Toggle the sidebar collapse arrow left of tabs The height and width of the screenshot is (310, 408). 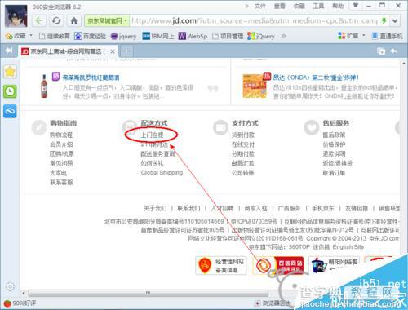point(9,51)
